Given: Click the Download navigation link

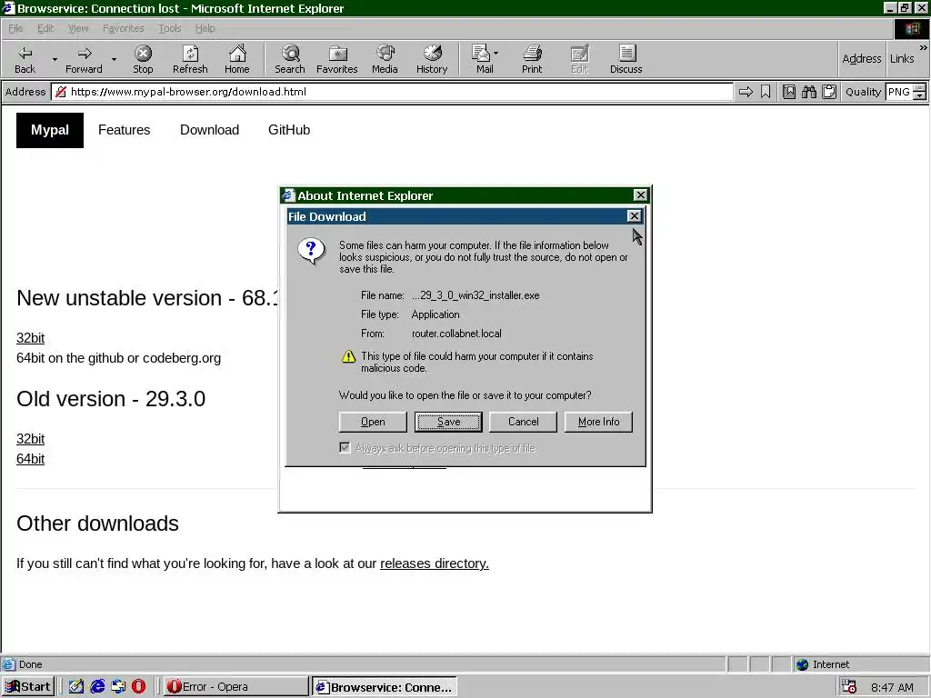Looking at the screenshot, I should 210,130.
